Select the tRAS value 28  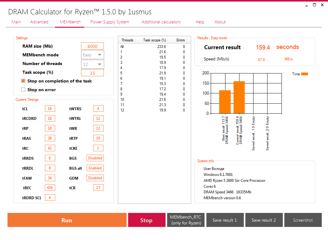(x=50, y=138)
